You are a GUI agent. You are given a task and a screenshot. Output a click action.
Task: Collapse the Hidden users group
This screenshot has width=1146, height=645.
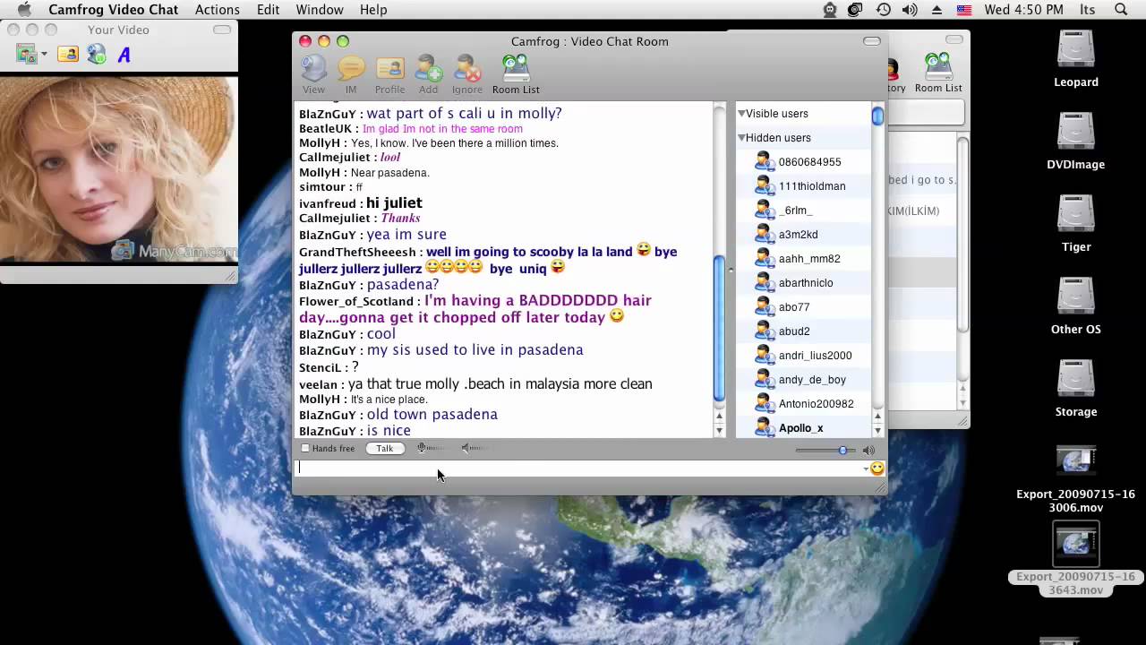[x=741, y=138]
